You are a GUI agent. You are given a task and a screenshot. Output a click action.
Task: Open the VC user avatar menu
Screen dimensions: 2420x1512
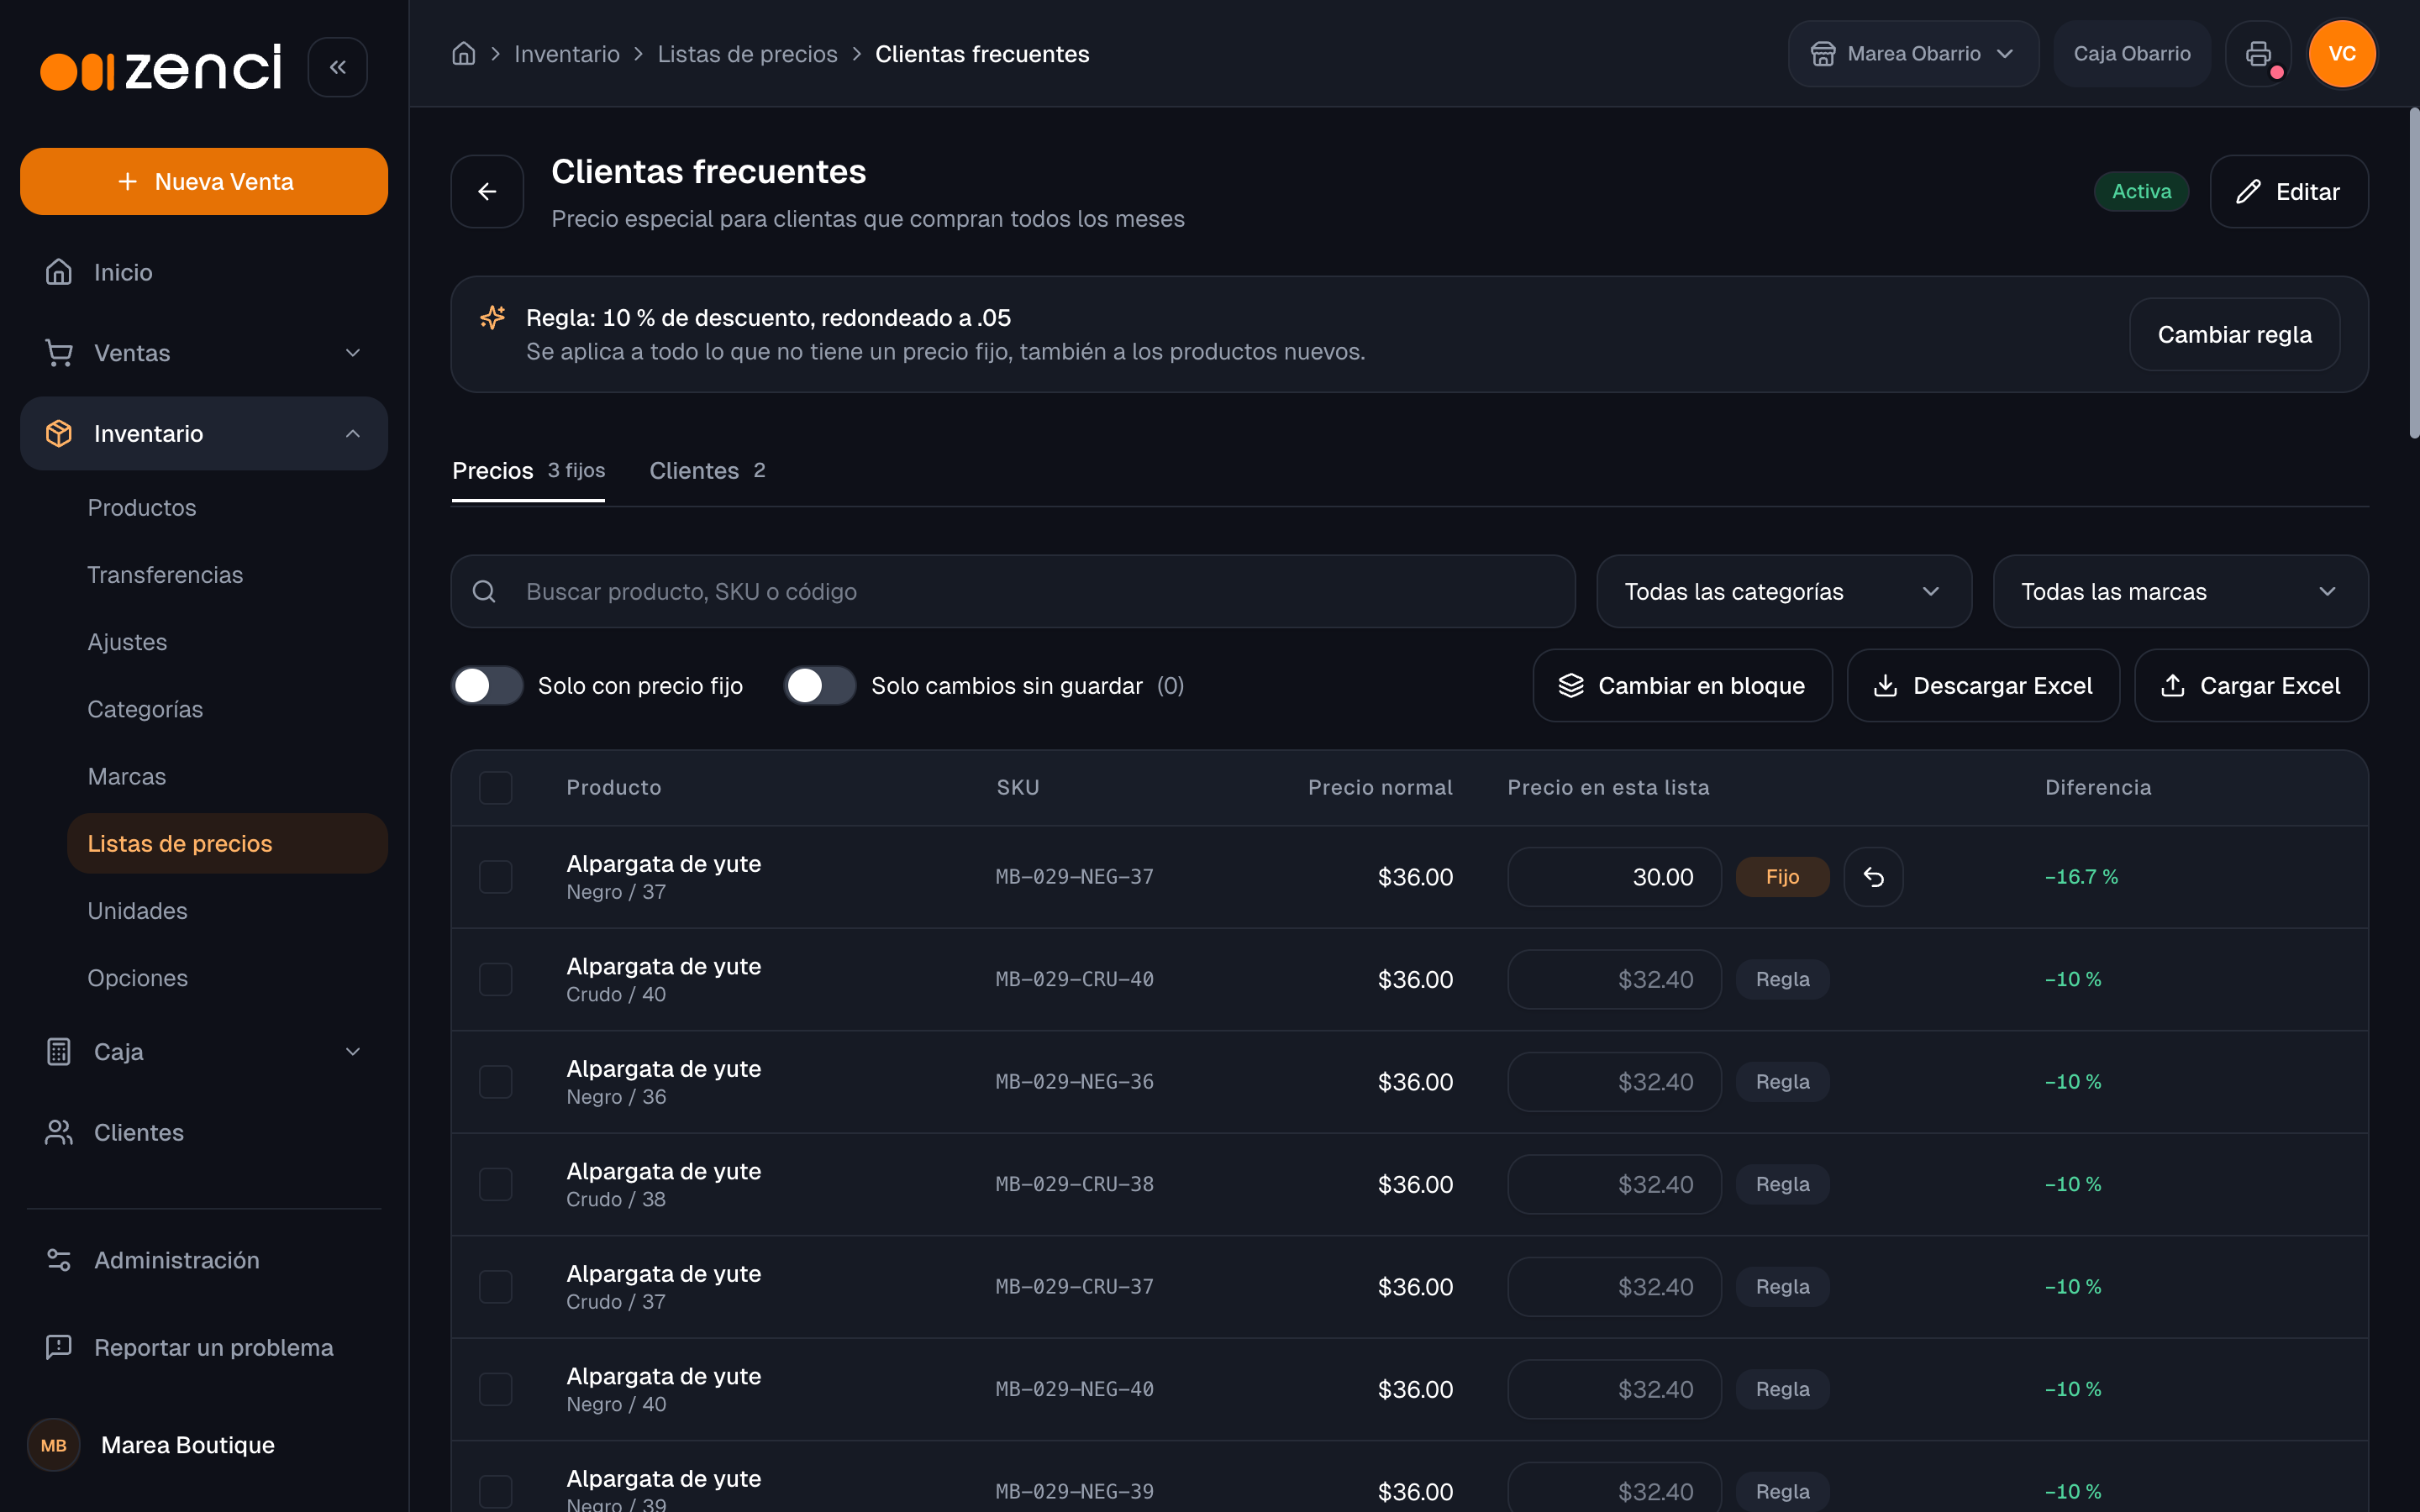(2341, 54)
